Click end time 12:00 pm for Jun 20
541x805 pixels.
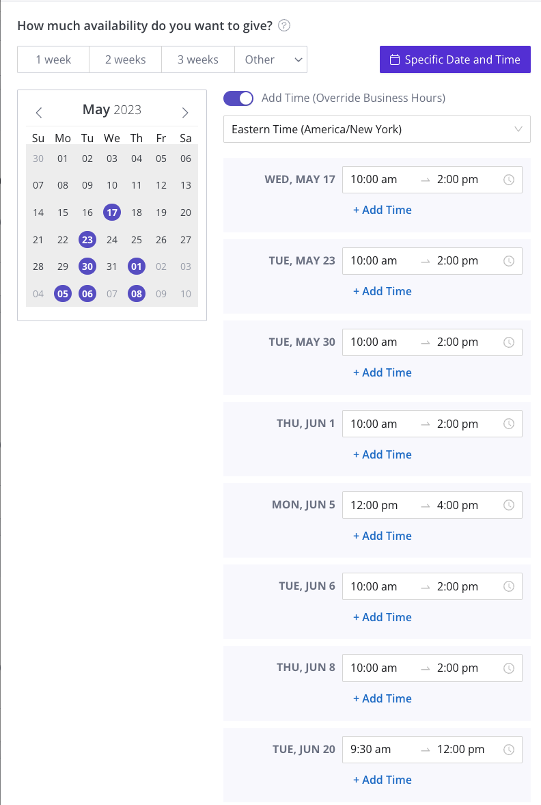click(x=460, y=750)
